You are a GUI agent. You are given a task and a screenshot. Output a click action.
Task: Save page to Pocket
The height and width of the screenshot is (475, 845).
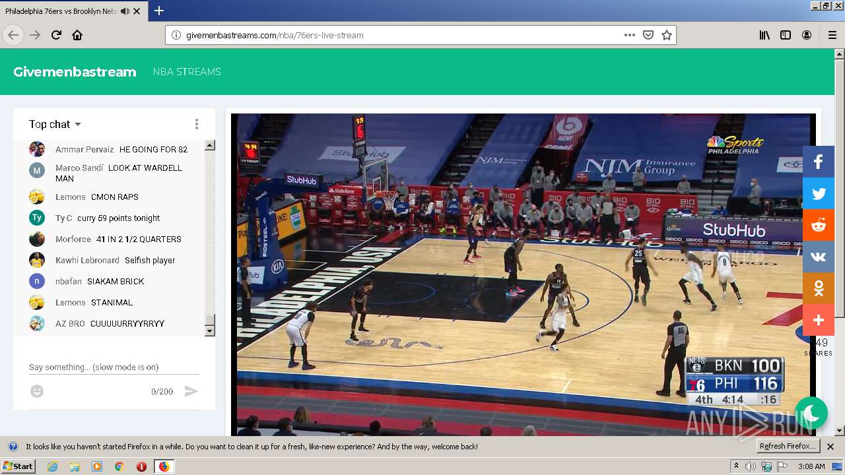pyautogui.click(x=648, y=35)
